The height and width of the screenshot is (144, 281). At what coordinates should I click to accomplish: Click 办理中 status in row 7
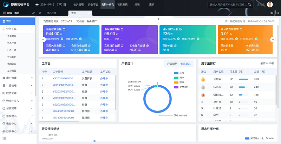(104, 118)
